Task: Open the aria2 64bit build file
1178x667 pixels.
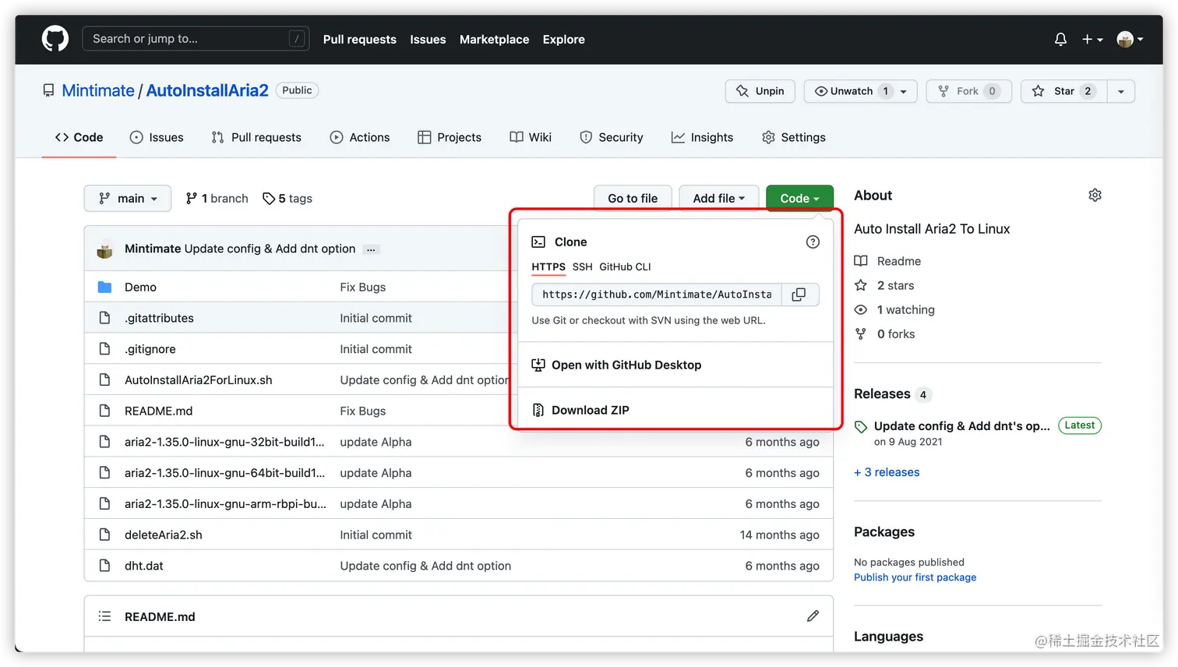Action: (x=224, y=473)
